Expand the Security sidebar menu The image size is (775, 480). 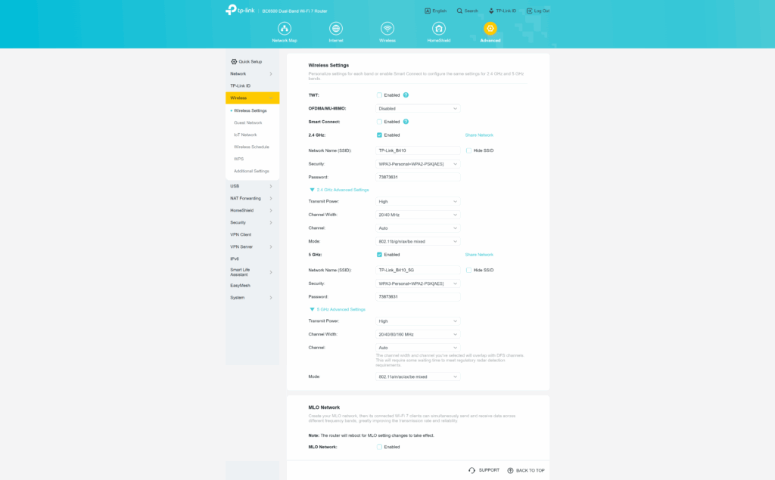click(252, 223)
